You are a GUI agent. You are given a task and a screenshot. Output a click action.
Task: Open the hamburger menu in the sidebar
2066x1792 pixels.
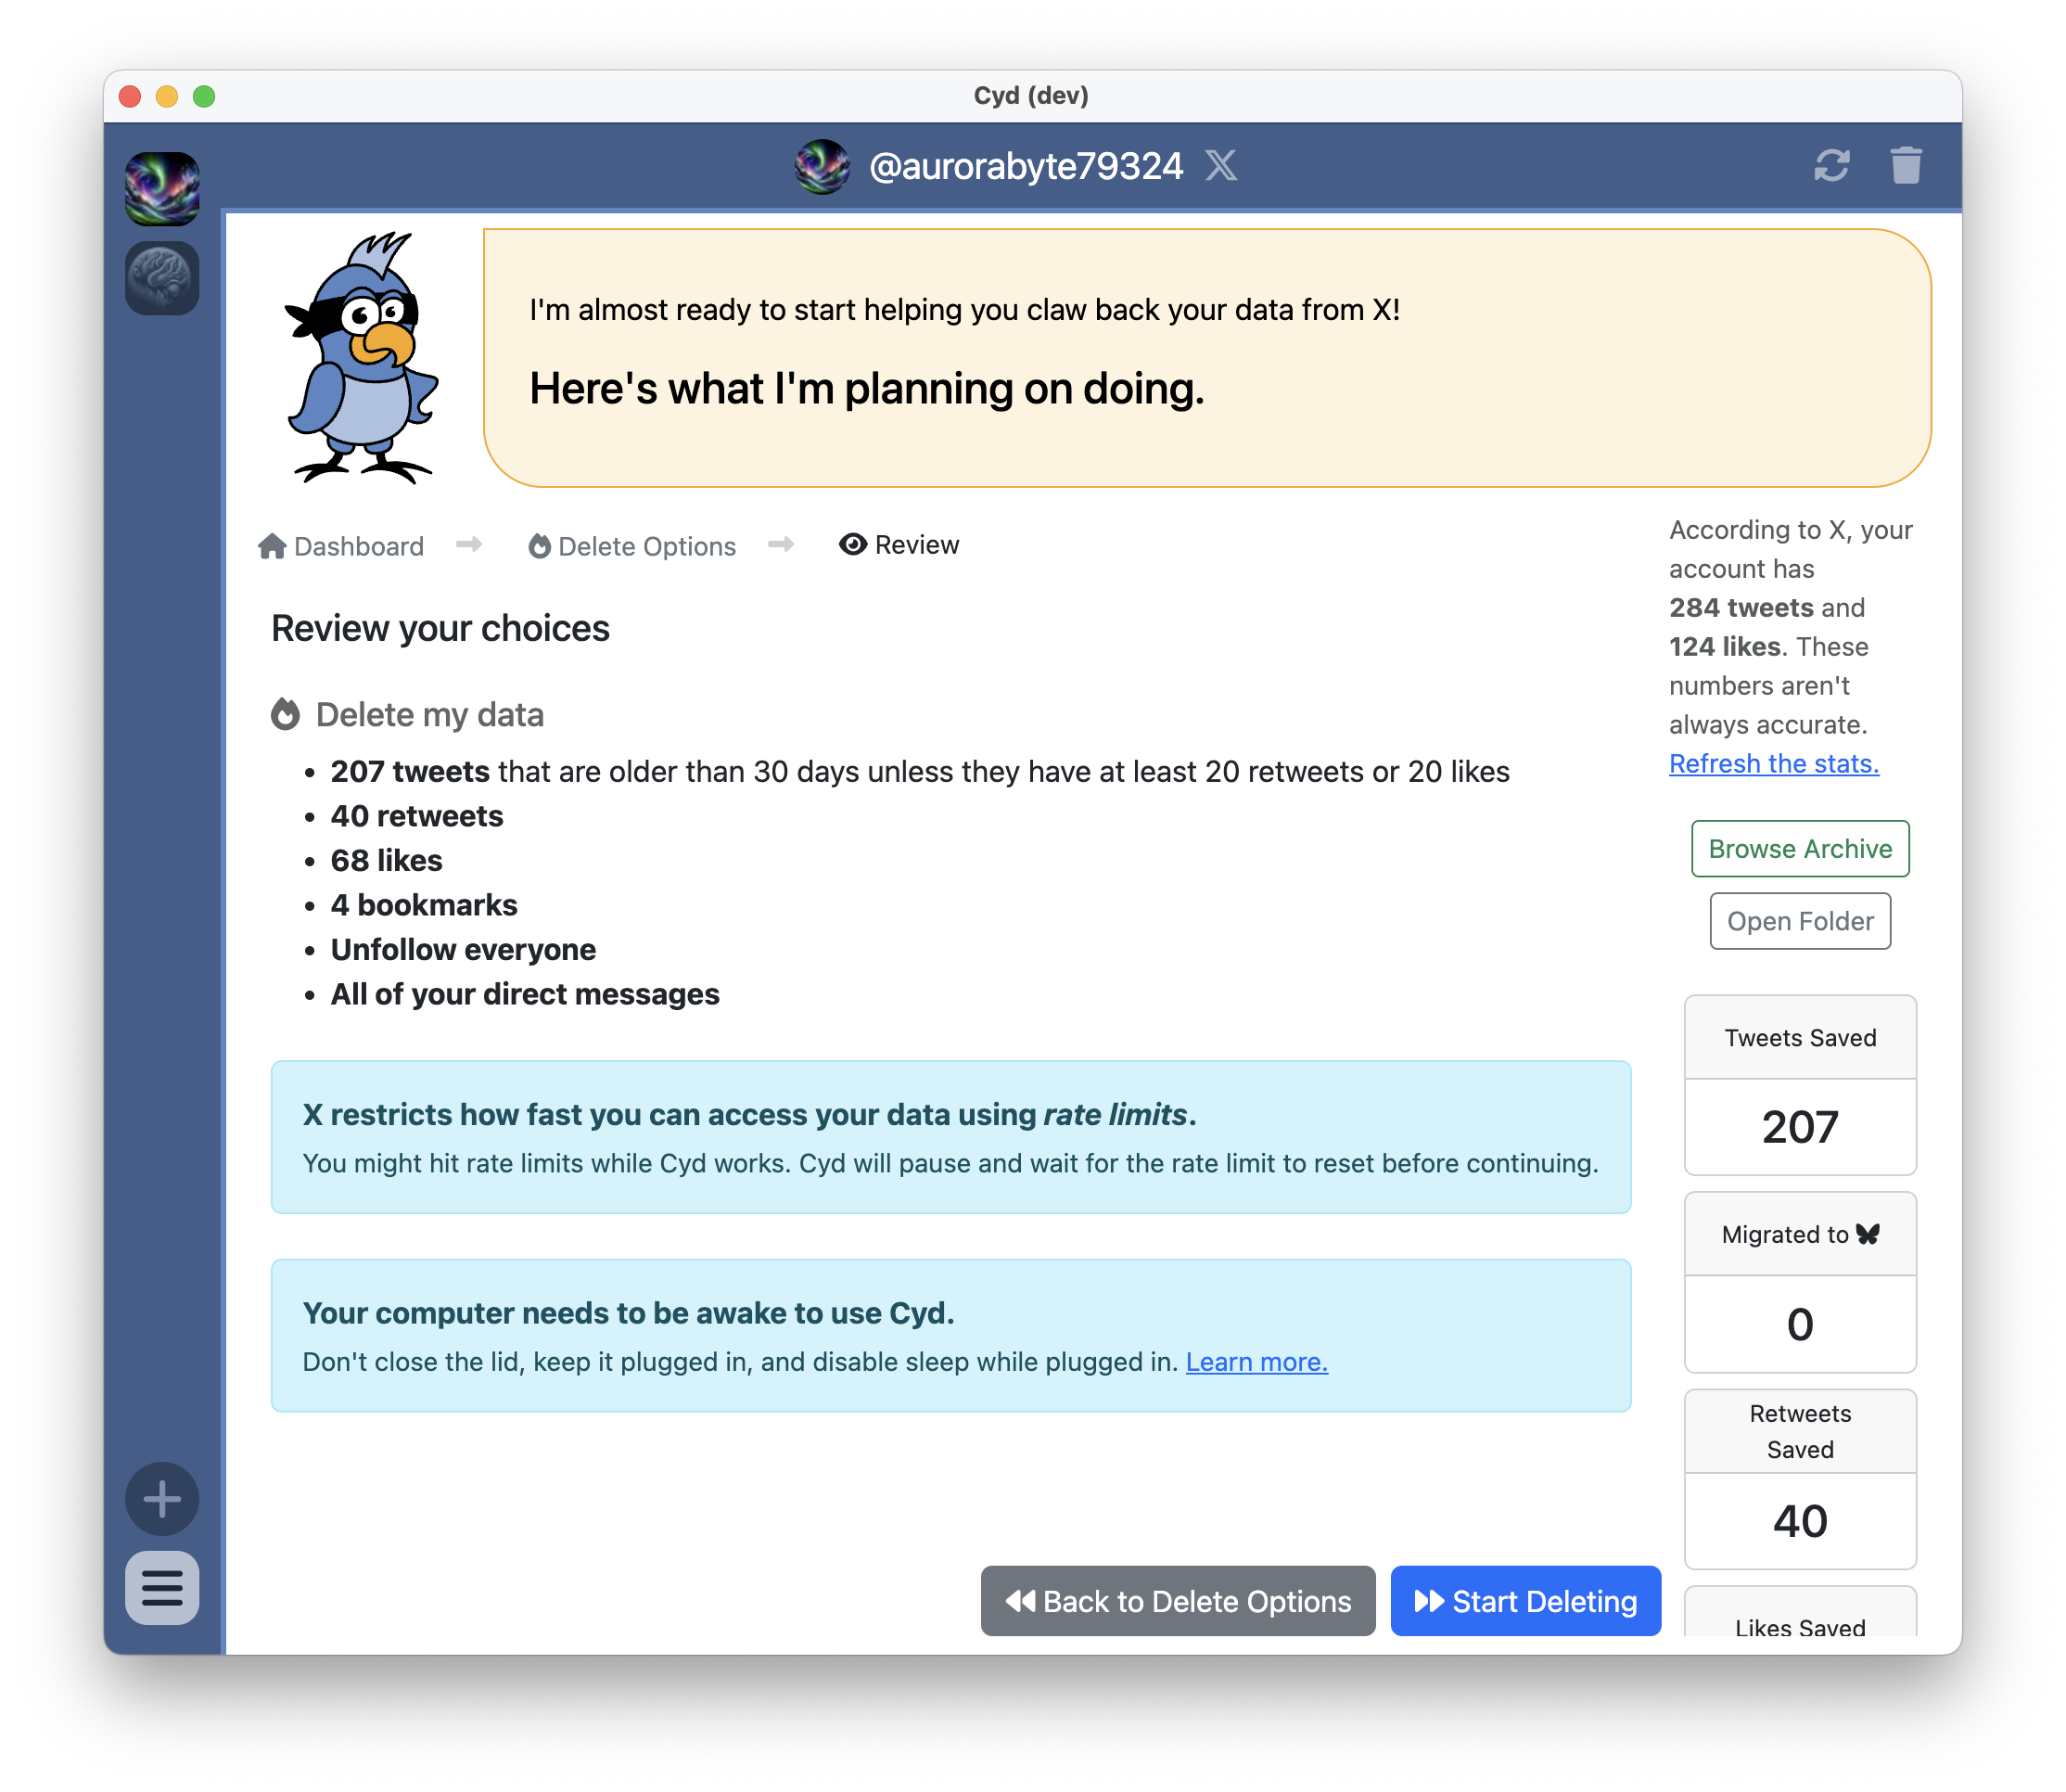click(x=161, y=1589)
